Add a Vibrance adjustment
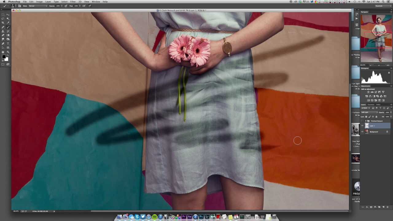Image resolution: width=393 pixels, height=221 pixels. (383, 92)
